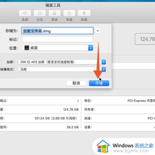Open the 加密 encryption dropdown
The width and height of the screenshot is (155, 155).
pos(62,62)
